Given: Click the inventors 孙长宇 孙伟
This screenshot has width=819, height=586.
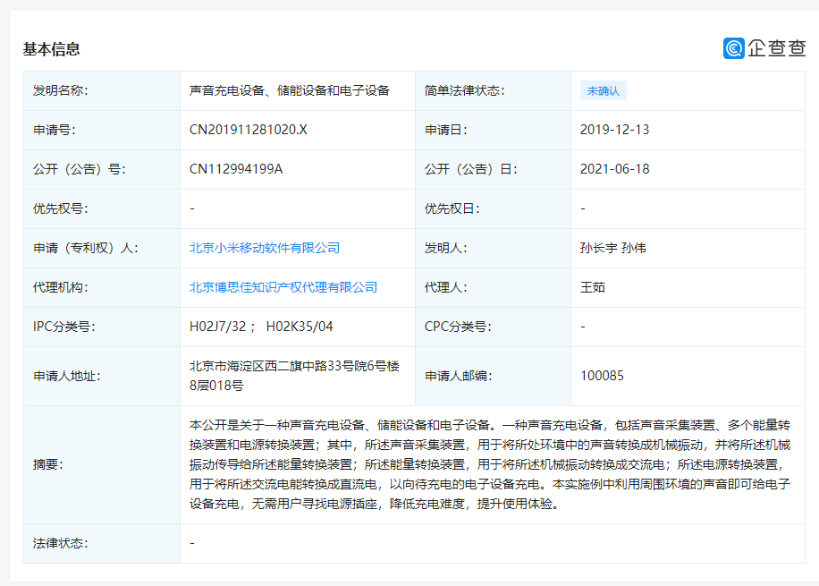Looking at the screenshot, I should [x=612, y=248].
